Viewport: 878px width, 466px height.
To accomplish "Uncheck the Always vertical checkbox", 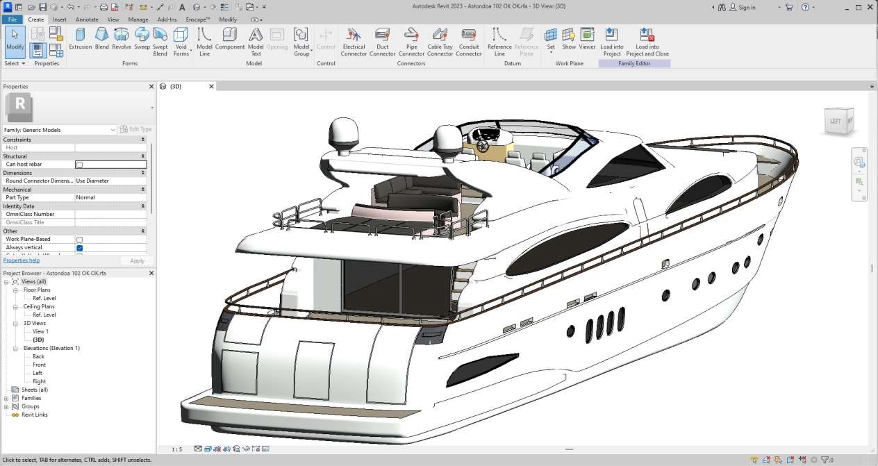I will click(x=79, y=248).
